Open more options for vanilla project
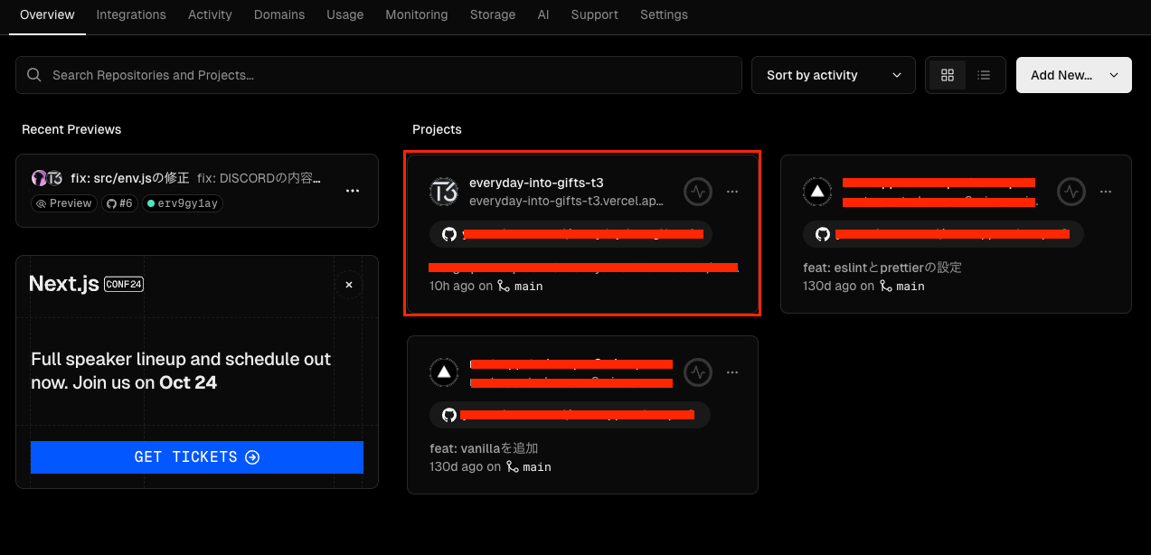 click(x=732, y=372)
